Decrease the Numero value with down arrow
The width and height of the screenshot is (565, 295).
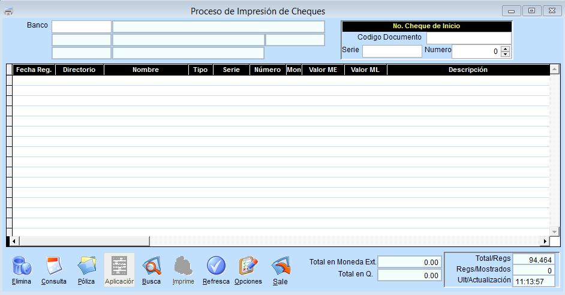pyautogui.click(x=505, y=55)
